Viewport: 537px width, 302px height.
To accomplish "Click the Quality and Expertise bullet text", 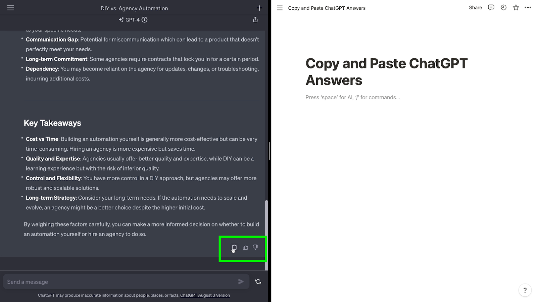I will [140, 163].
